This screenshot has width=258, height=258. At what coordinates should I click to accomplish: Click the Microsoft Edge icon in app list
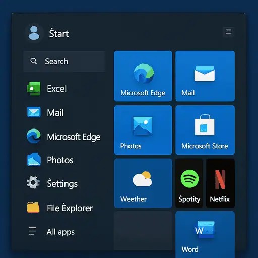pos(34,136)
